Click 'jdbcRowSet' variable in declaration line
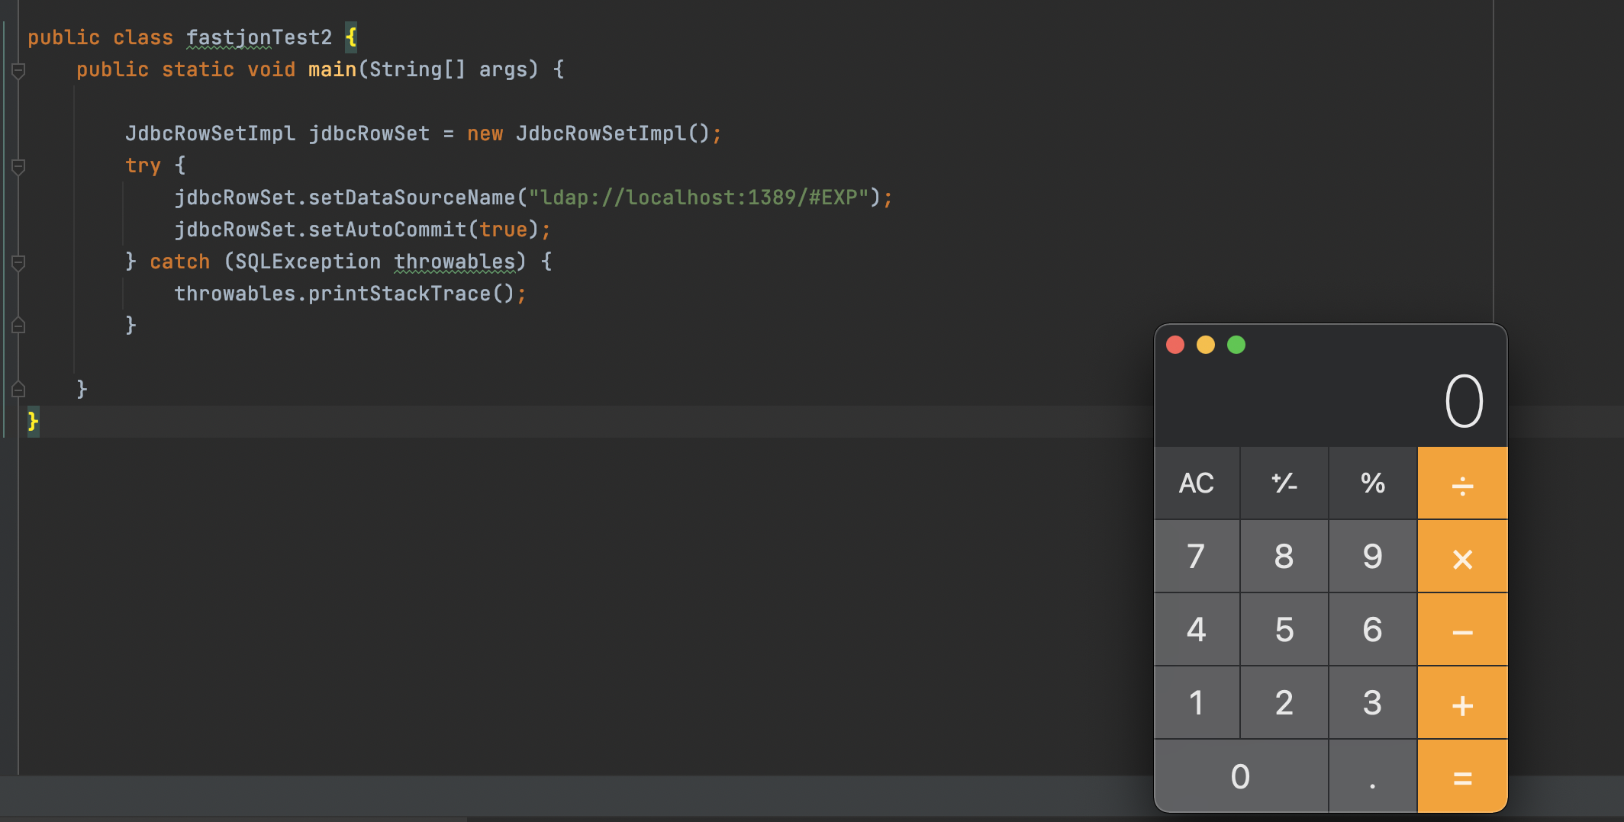Viewport: 1624px width, 822px height. (x=369, y=133)
